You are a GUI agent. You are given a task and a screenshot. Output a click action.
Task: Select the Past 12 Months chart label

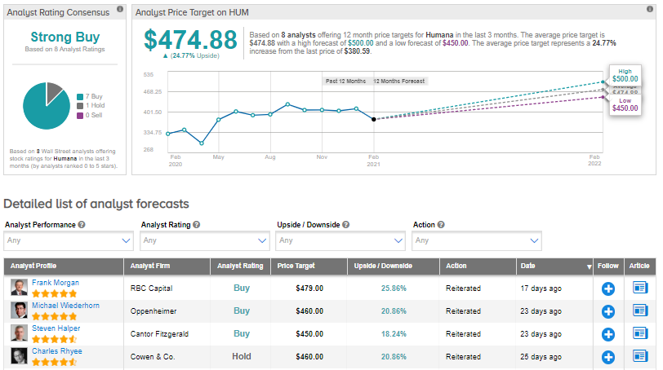tap(345, 81)
